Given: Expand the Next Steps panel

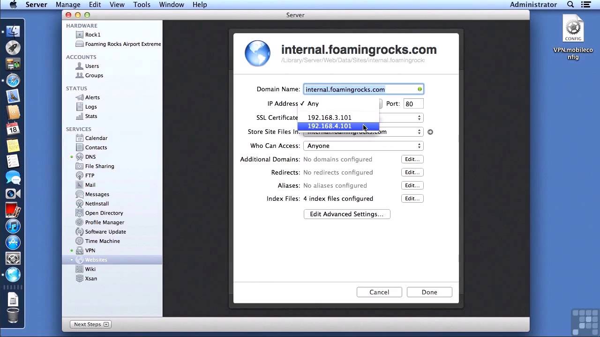Looking at the screenshot, I should (91, 324).
